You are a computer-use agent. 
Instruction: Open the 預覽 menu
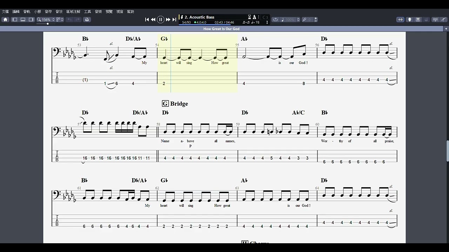pos(109,12)
